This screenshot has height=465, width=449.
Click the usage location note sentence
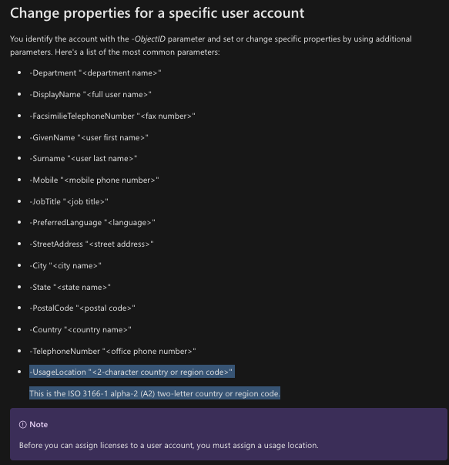169,446
